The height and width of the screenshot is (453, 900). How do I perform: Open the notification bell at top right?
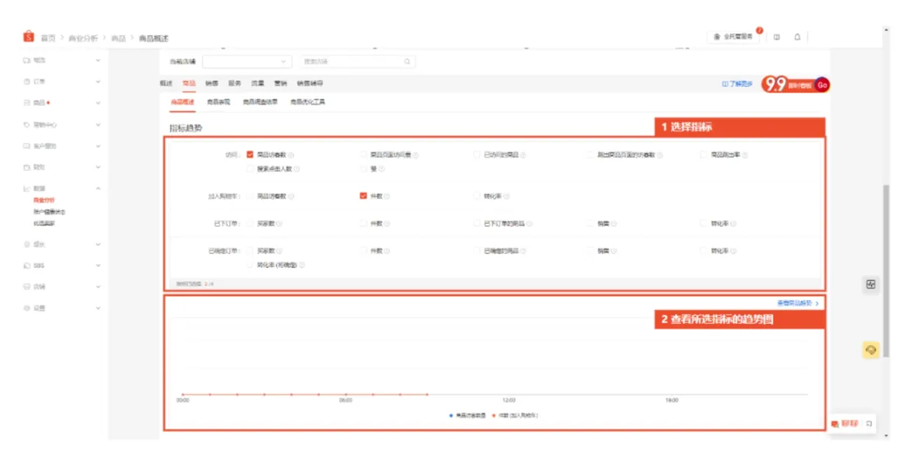797,37
